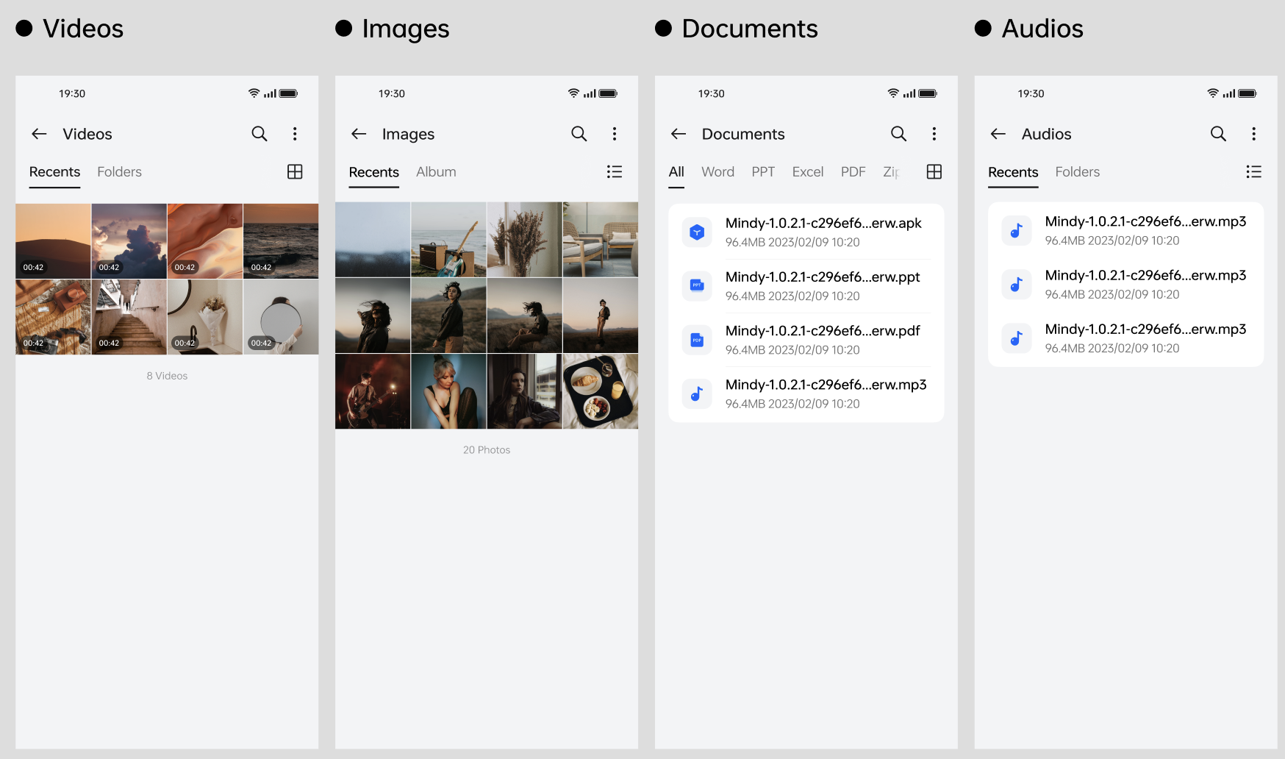Click list view icon in Audios screen
This screenshot has width=1285, height=759.
pos(1253,172)
